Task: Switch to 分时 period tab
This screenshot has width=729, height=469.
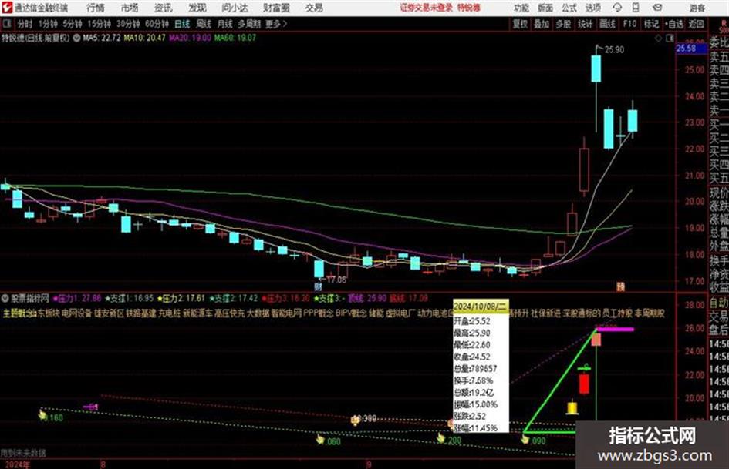Action: click(25, 24)
